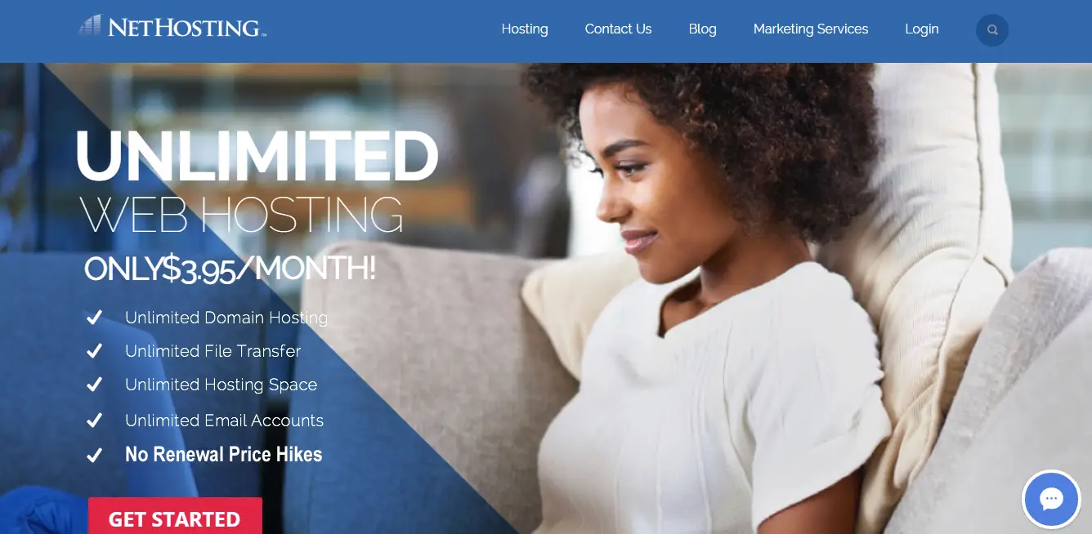Viewport: 1092px width, 534px height.
Task: Click the Unlimited Hosting Space checkmark
Action: (94, 385)
